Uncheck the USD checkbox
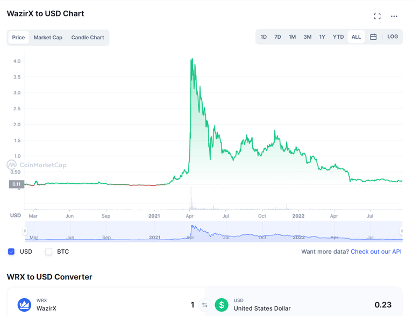The width and height of the screenshot is (413, 316). (x=11, y=252)
